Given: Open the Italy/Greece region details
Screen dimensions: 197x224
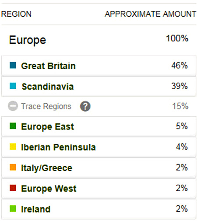Looking at the screenshot, I should (98, 168).
